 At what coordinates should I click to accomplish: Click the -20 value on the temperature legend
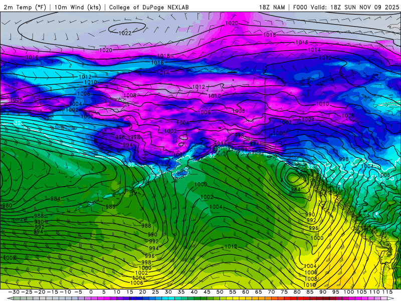tap(40, 292)
